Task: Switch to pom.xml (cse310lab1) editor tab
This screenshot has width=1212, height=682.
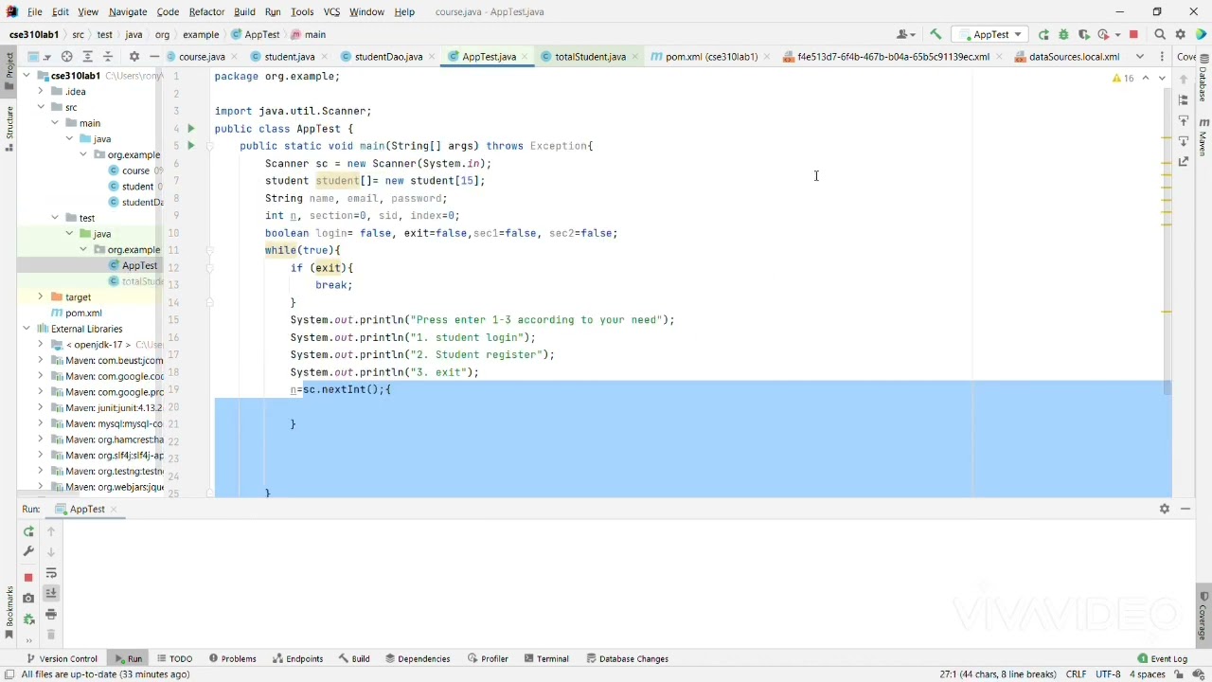Action: (x=710, y=57)
